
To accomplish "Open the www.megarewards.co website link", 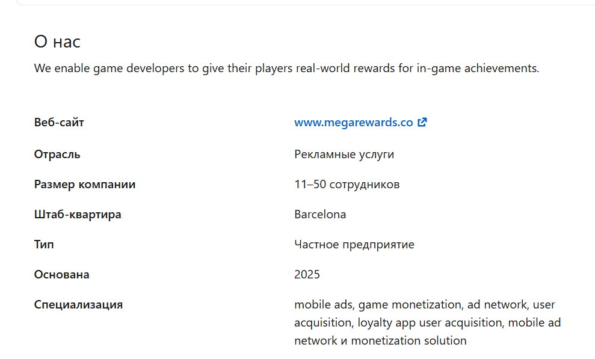I will coord(353,123).
